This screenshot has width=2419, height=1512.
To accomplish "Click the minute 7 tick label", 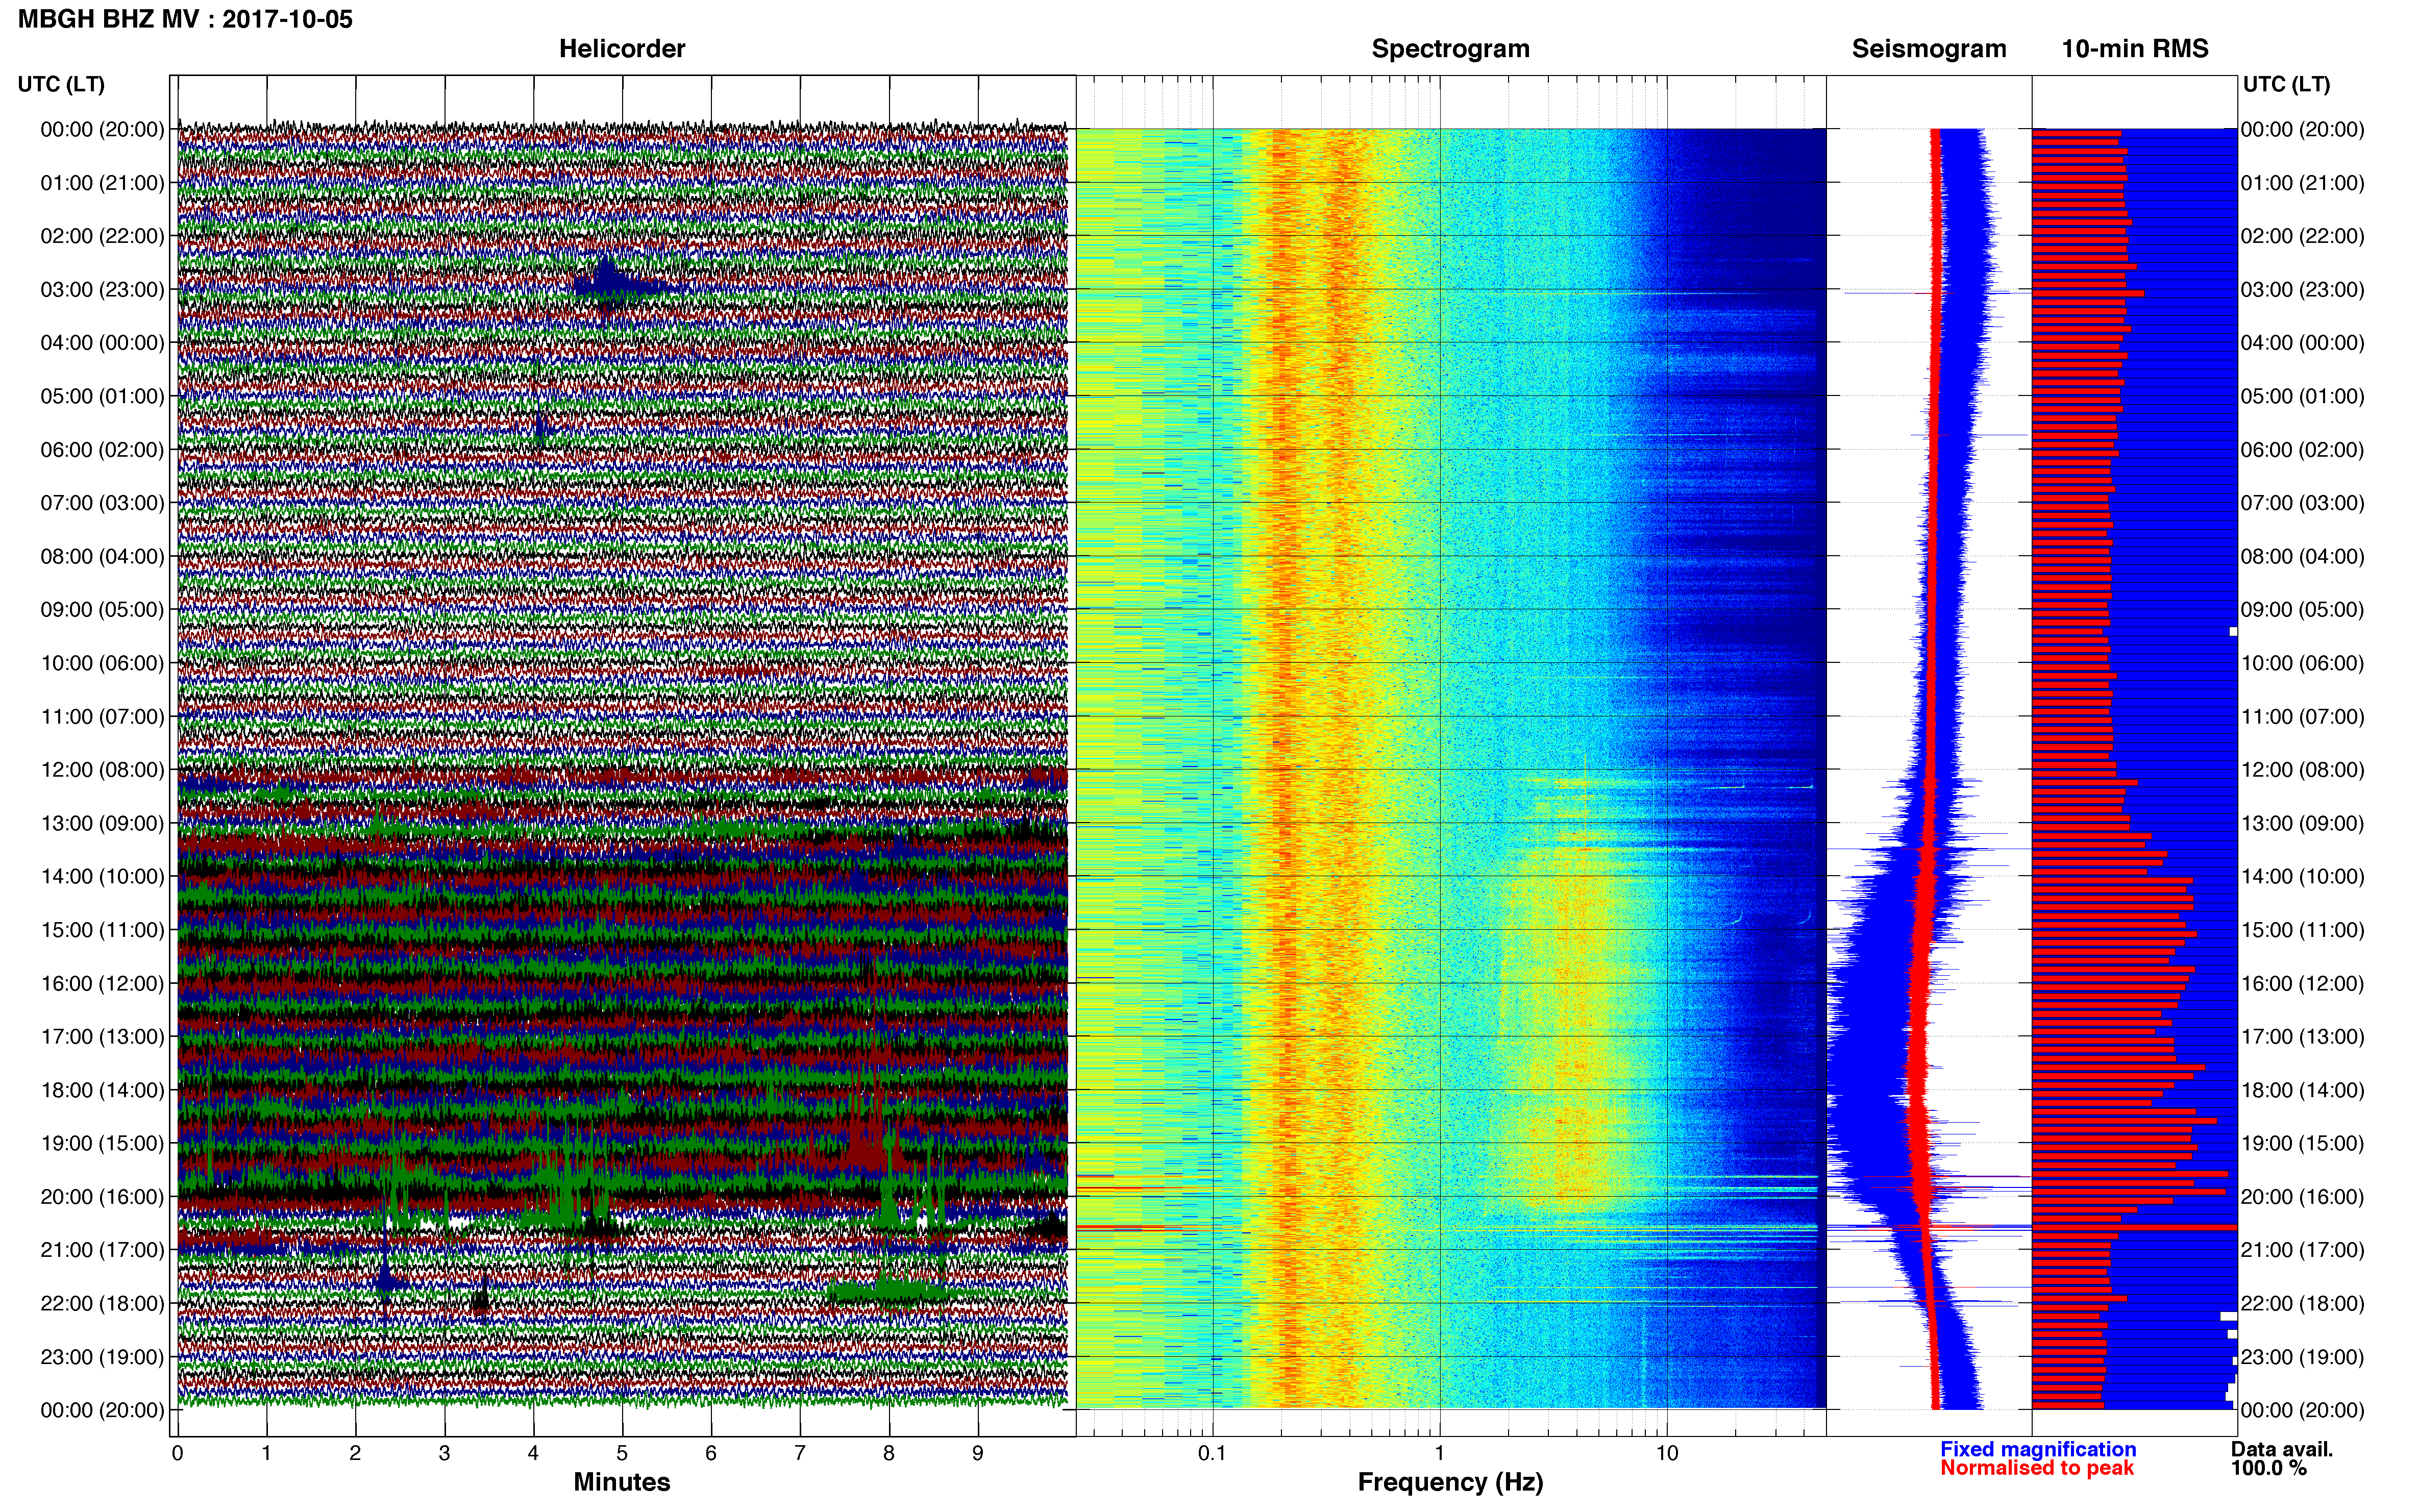I will [x=800, y=1453].
